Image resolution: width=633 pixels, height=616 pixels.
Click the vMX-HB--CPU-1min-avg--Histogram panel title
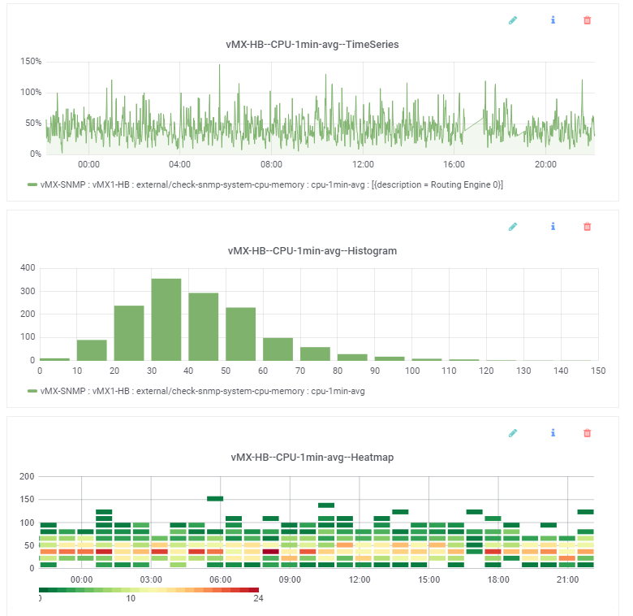click(x=312, y=251)
